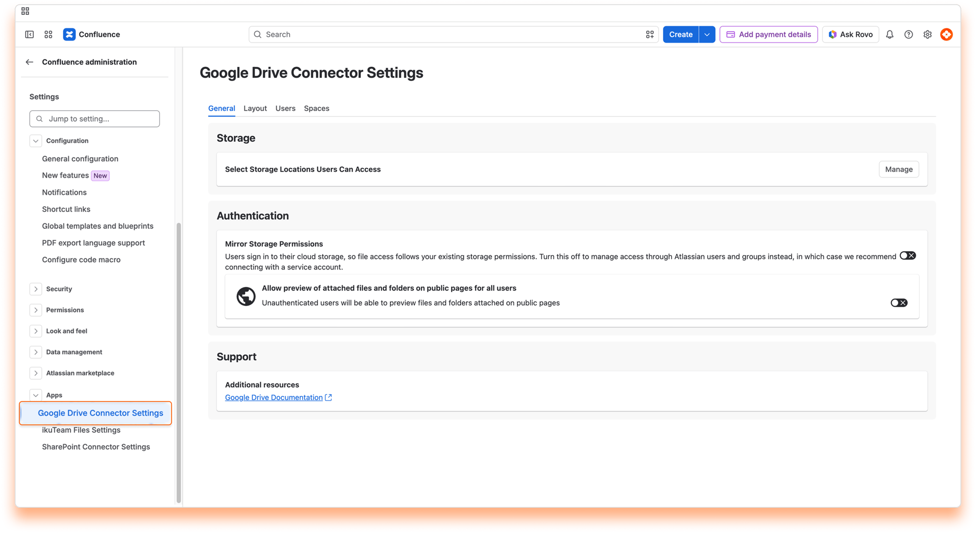976x533 pixels.
Task: Open the settings gear icon
Action: coord(928,34)
